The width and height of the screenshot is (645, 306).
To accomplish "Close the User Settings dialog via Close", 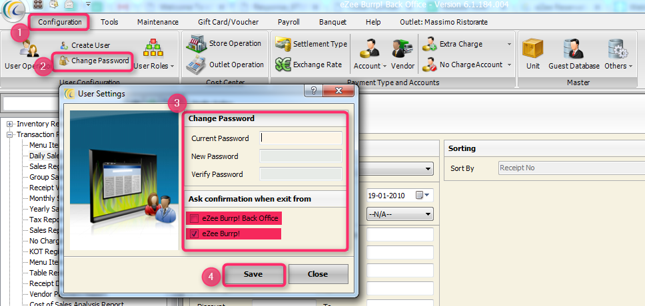I will (x=318, y=274).
